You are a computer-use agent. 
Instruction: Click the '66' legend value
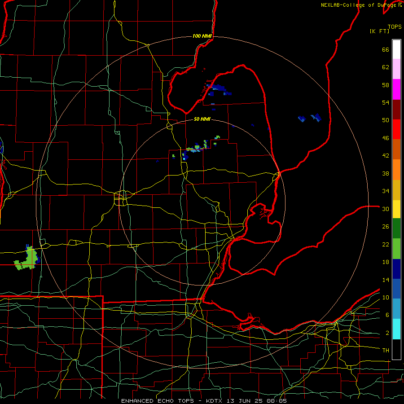(x=386, y=50)
